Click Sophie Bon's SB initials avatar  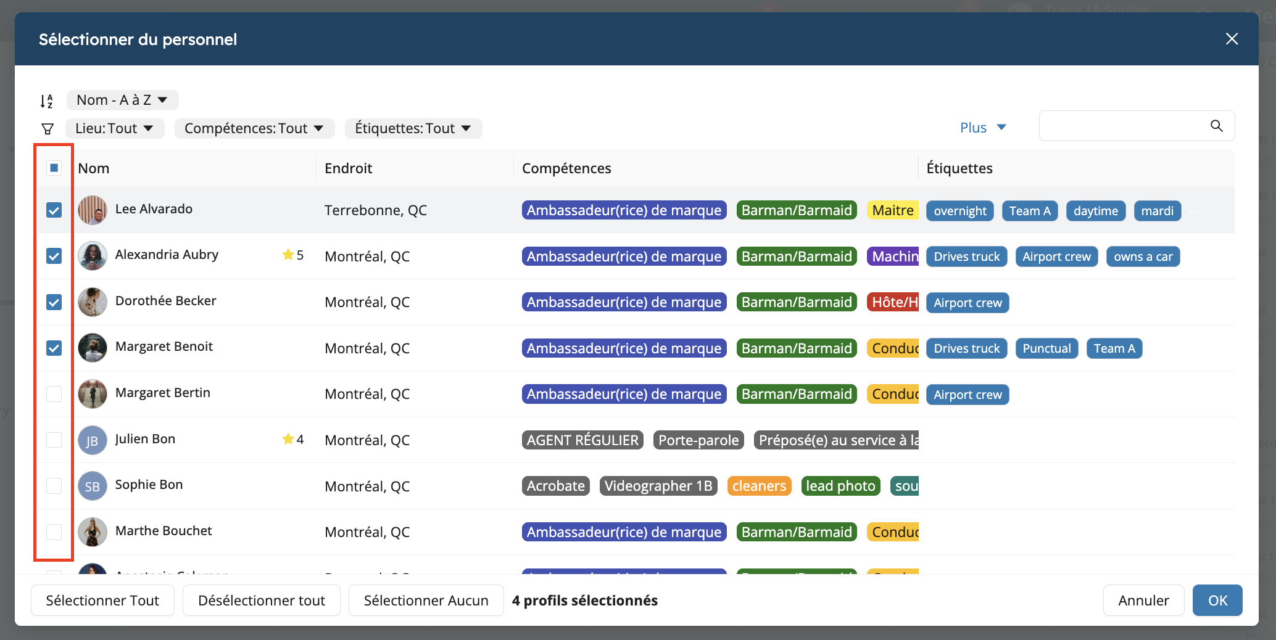(93, 486)
